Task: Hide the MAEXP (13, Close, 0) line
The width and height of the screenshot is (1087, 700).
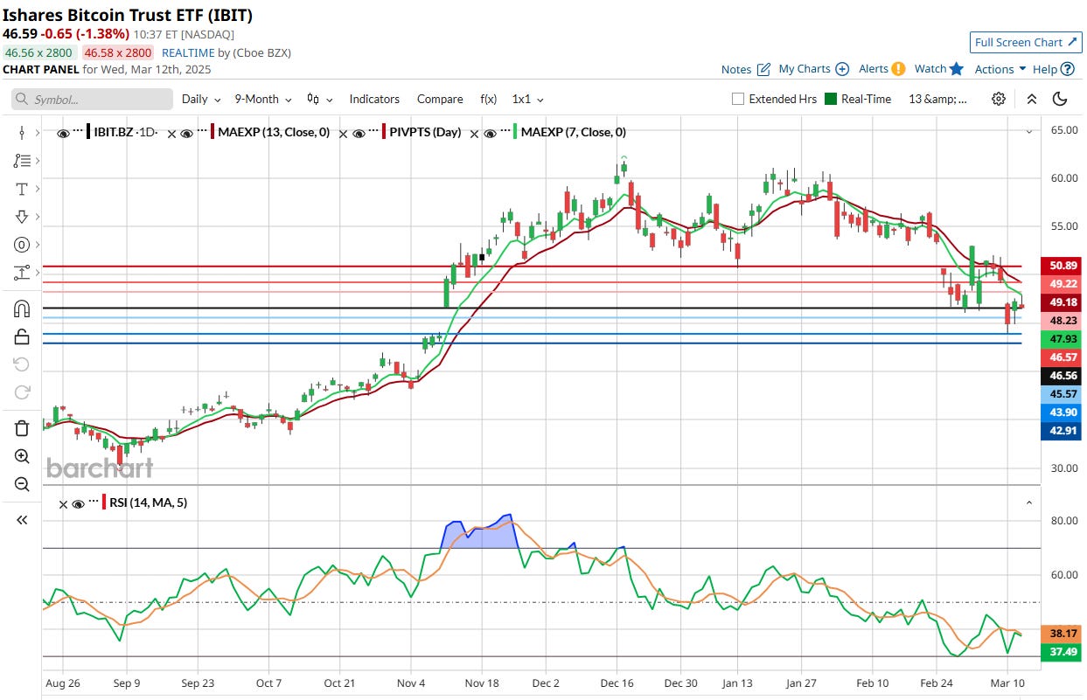Action: tap(187, 134)
